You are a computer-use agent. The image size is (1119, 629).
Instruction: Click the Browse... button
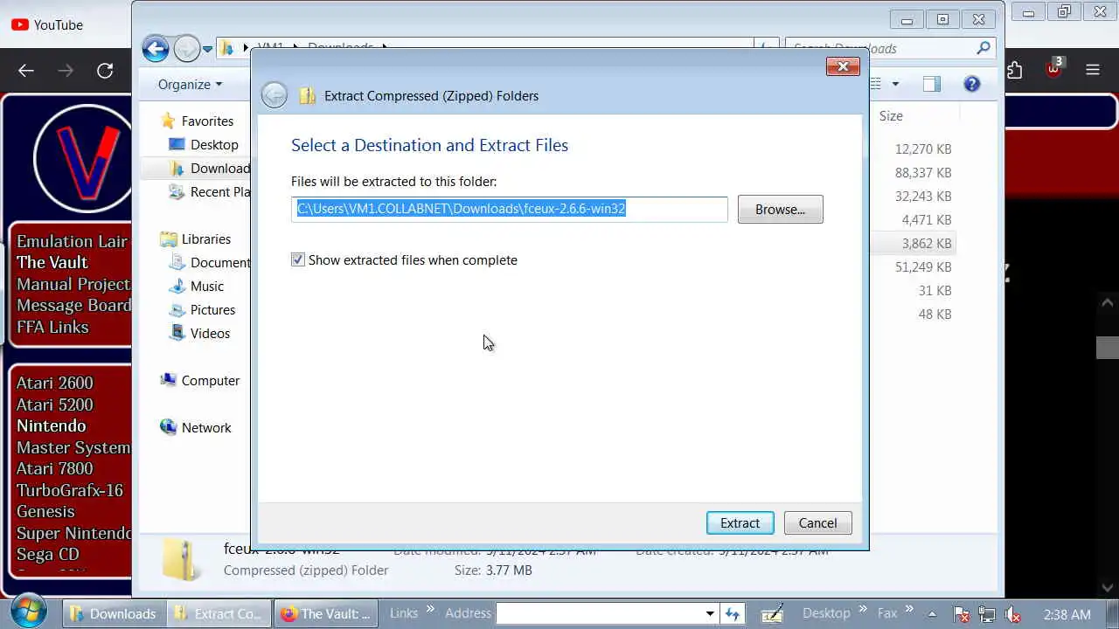(780, 209)
